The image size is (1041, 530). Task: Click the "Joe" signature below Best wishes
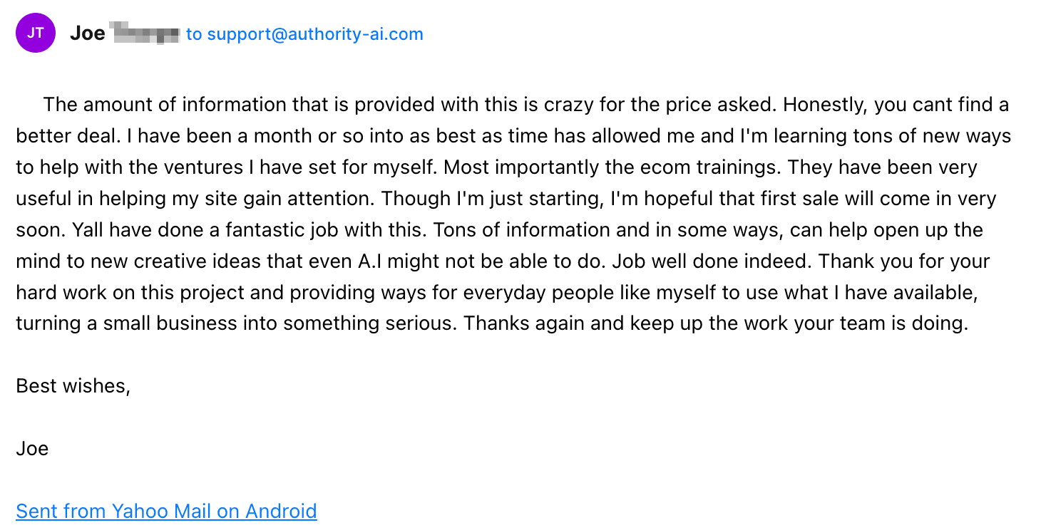(x=32, y=449)
